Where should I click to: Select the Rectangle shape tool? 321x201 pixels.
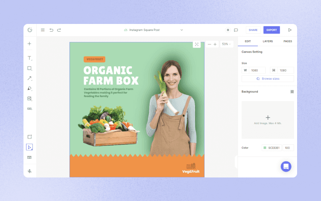coord(29,68)
